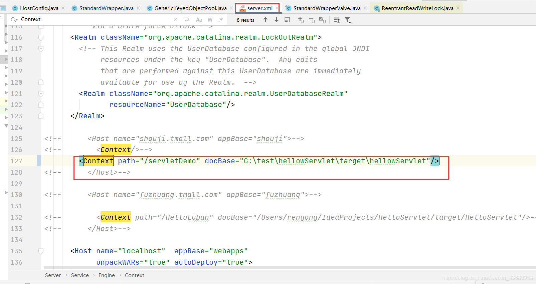Open the GenericKeyedObjectPool.java tab
The width and height of the screenshot is (536, 284).
[190, 8]
